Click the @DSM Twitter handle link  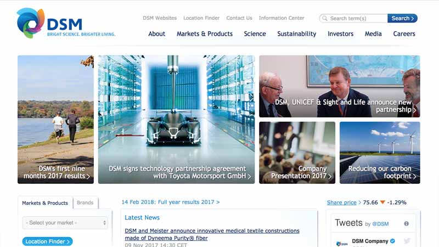pos(380,224)
